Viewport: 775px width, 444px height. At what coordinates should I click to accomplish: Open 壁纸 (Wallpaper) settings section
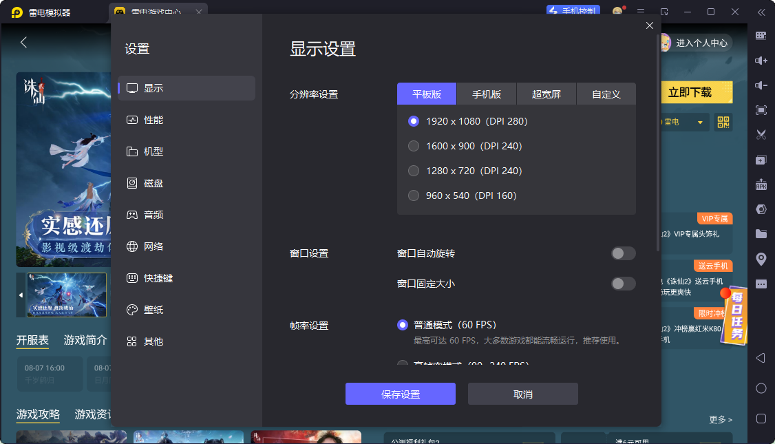(x=187, y=310)
